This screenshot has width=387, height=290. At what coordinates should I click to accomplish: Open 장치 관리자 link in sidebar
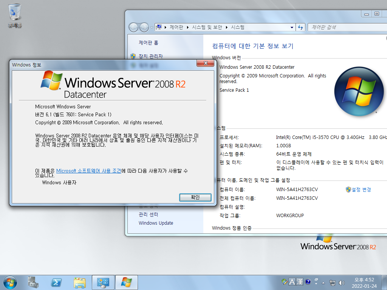[150, 56]
